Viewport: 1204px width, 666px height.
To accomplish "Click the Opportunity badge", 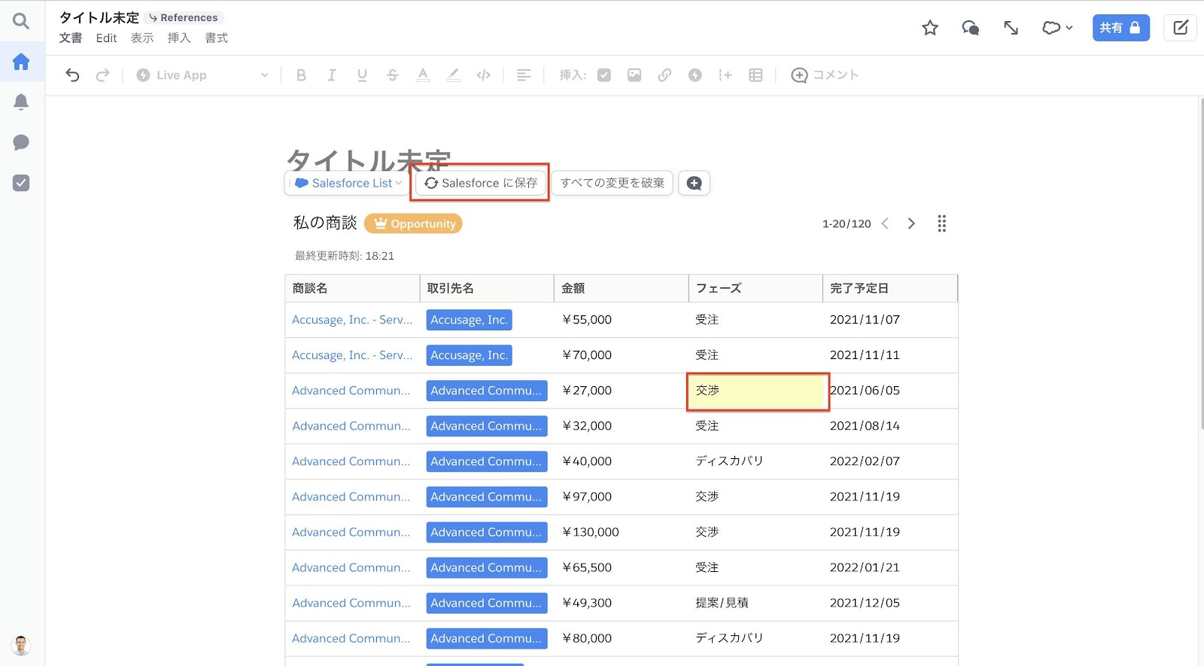I will [x=414, y=224].
